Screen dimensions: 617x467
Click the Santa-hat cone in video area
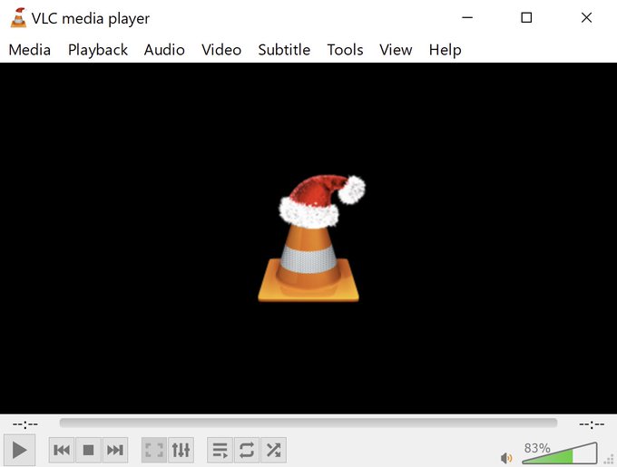click(311, 238)
